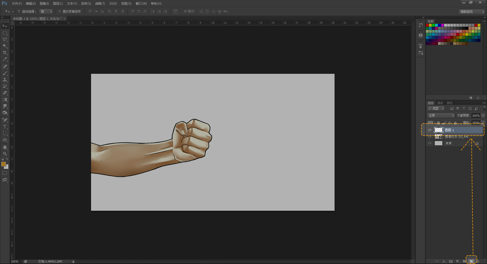Select the Hand tool
The image size is (487, 264).
[x=5, y=147]
